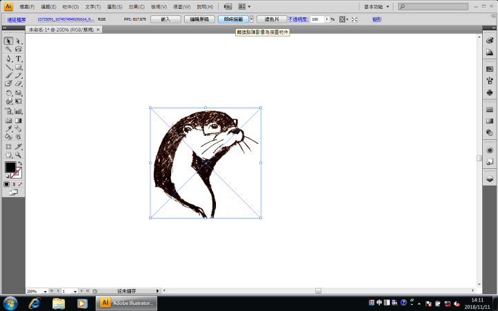Screen dimensions: 498x311
Task: Choose the Eyedropper tool
Action: [x=8, y=128]
